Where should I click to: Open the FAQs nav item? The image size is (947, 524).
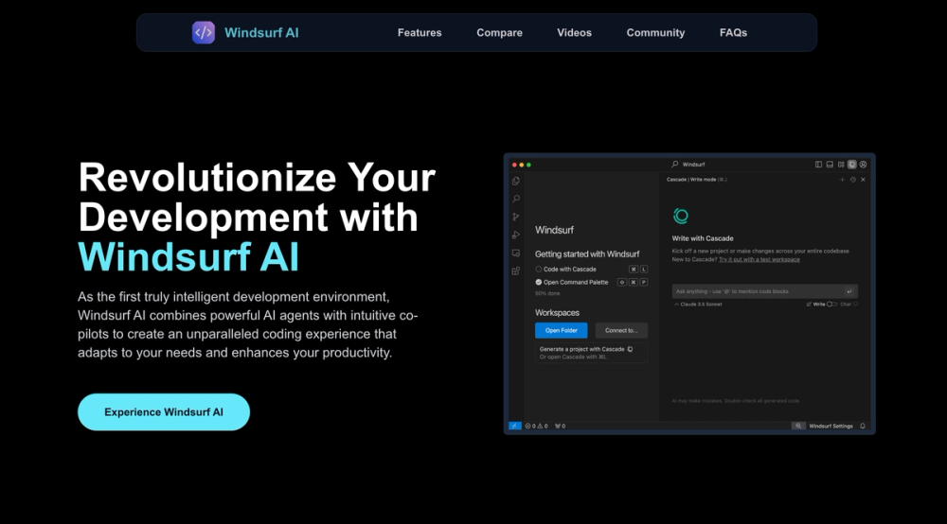733,32
